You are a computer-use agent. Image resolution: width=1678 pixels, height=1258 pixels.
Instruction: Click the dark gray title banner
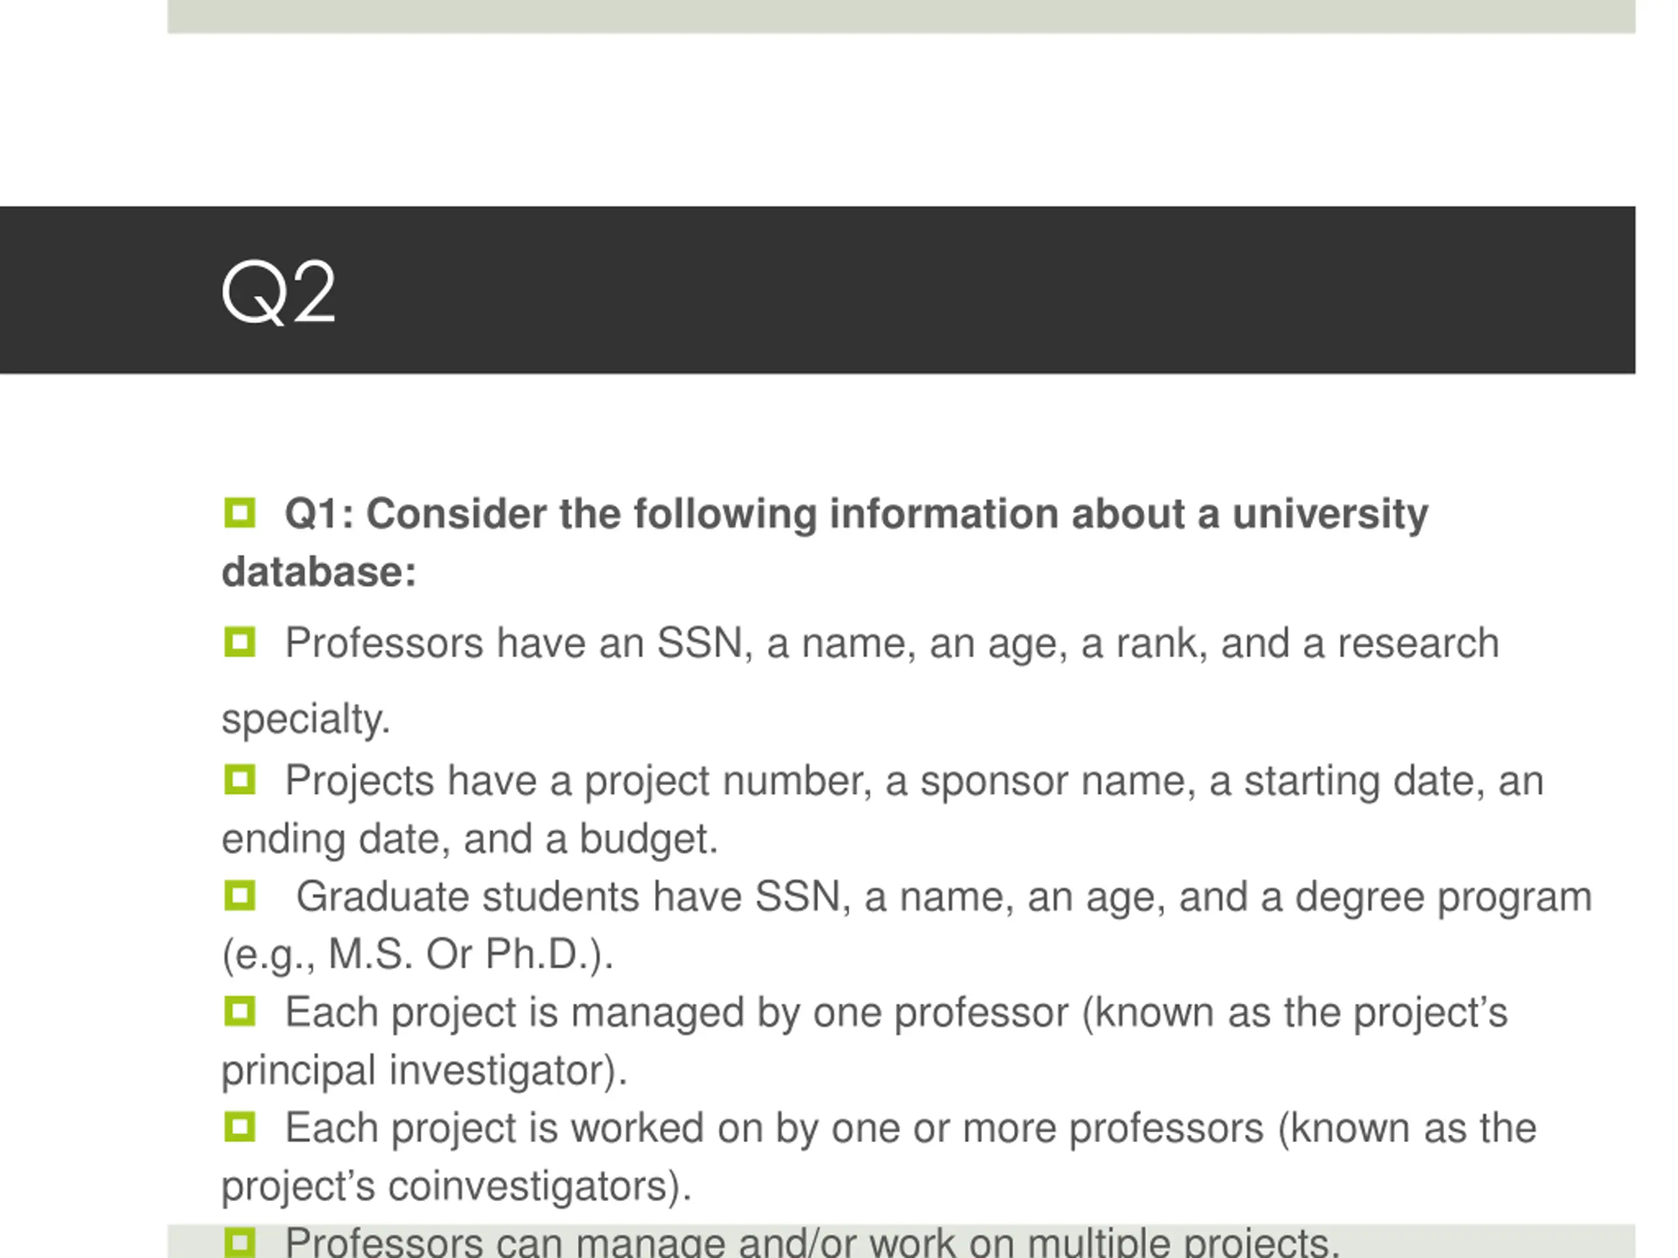pos(818,290)
